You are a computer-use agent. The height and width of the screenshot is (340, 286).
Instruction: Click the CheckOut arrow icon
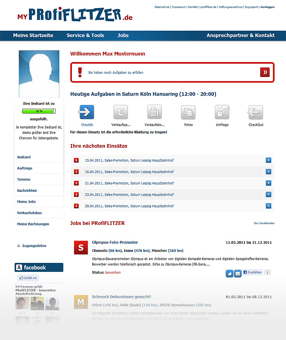(x=255, y=112)
